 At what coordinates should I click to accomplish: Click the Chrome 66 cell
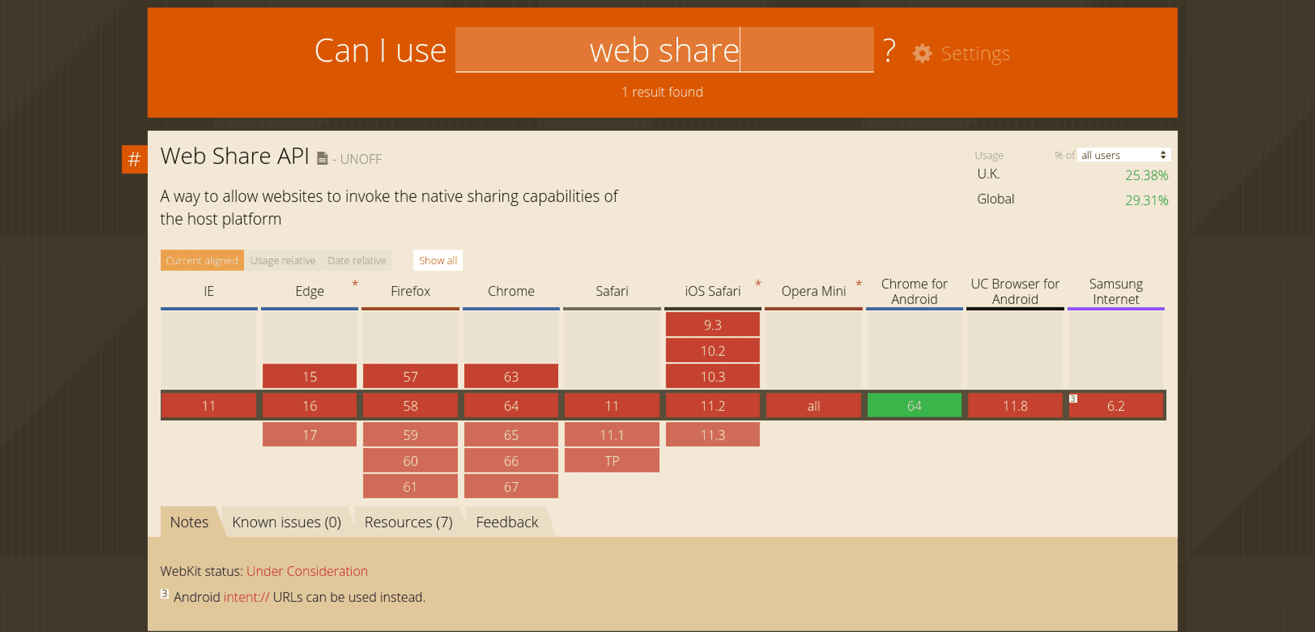coord(511,461)
